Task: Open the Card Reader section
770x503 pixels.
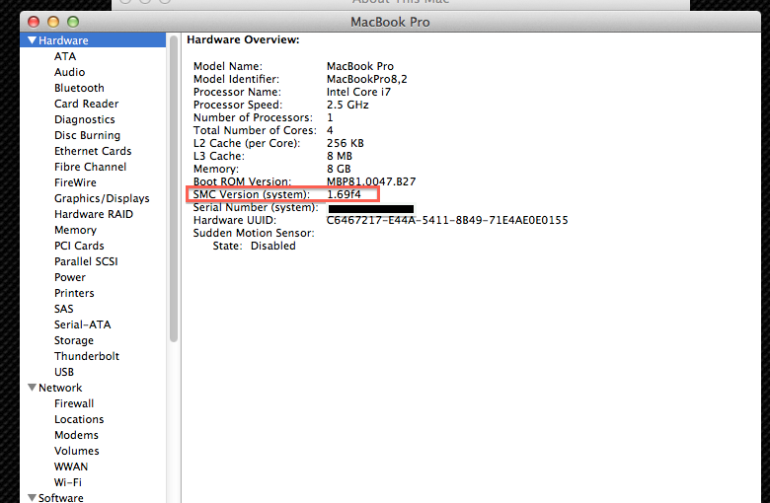Action: (87, 104)
